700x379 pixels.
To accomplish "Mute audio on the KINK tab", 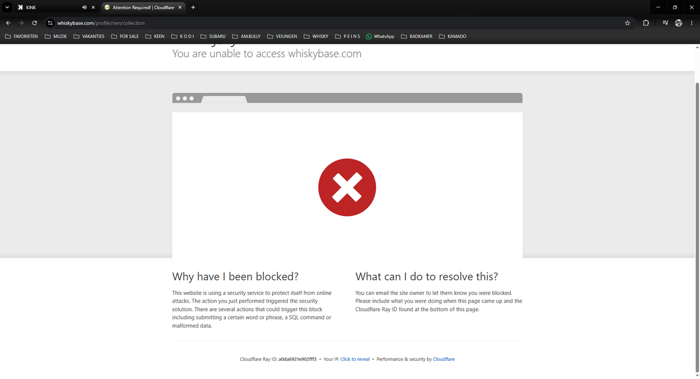I will click(84, 8).
